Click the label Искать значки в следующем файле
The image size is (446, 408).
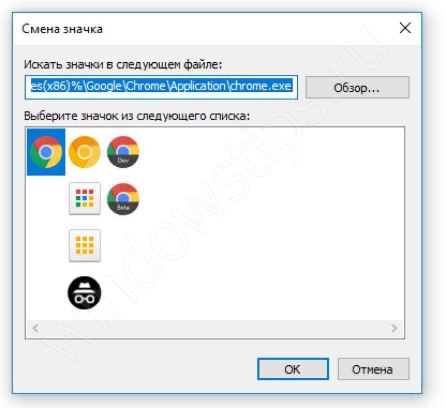point(123,65)
